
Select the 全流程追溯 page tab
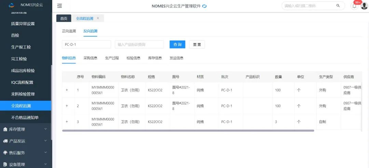pyautogui.click(x=85, y=18)
